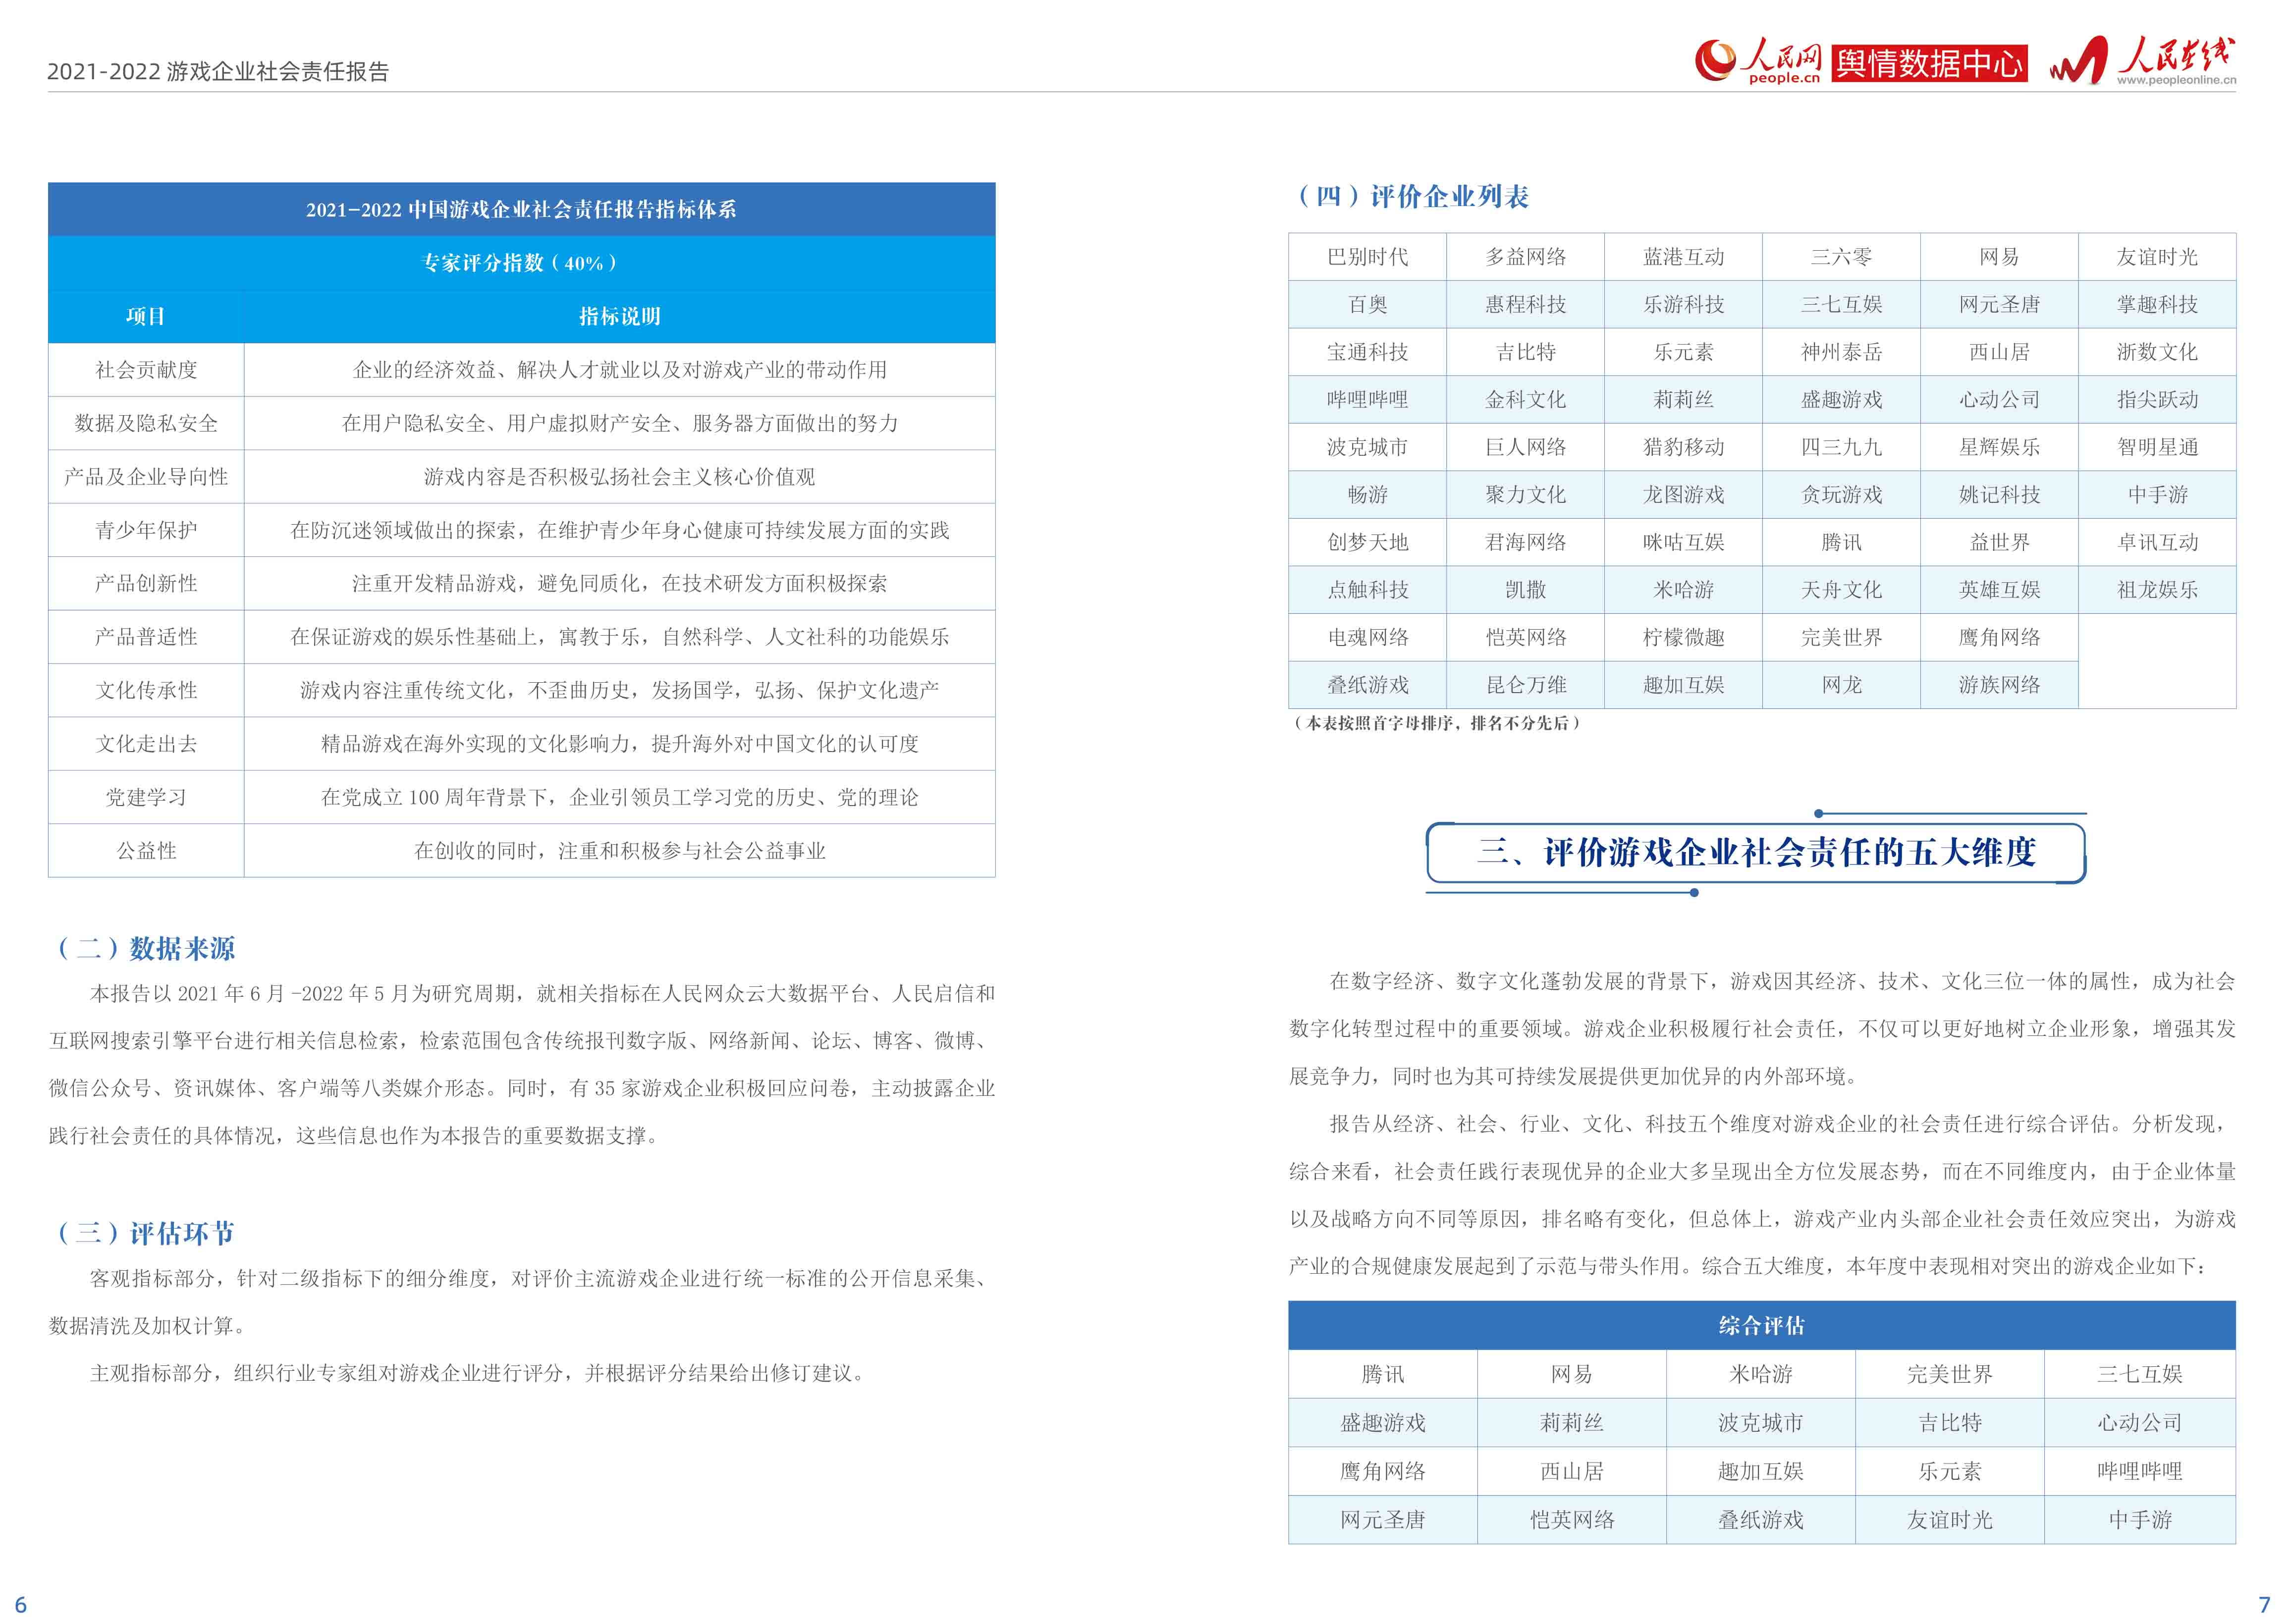Click 卓讯互动 in the company list
This screenshot has width=2292, height=1624.
(2157, 542)
